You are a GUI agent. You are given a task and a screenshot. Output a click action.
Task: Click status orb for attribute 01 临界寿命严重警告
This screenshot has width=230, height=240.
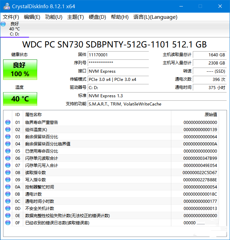[x=8, y=122]
